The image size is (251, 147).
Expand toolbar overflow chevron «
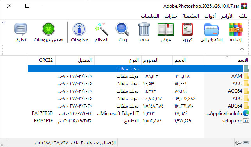pos(4,23)
